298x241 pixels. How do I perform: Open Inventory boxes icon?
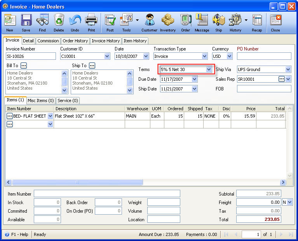pyautogui.click(x=167, y=23)
